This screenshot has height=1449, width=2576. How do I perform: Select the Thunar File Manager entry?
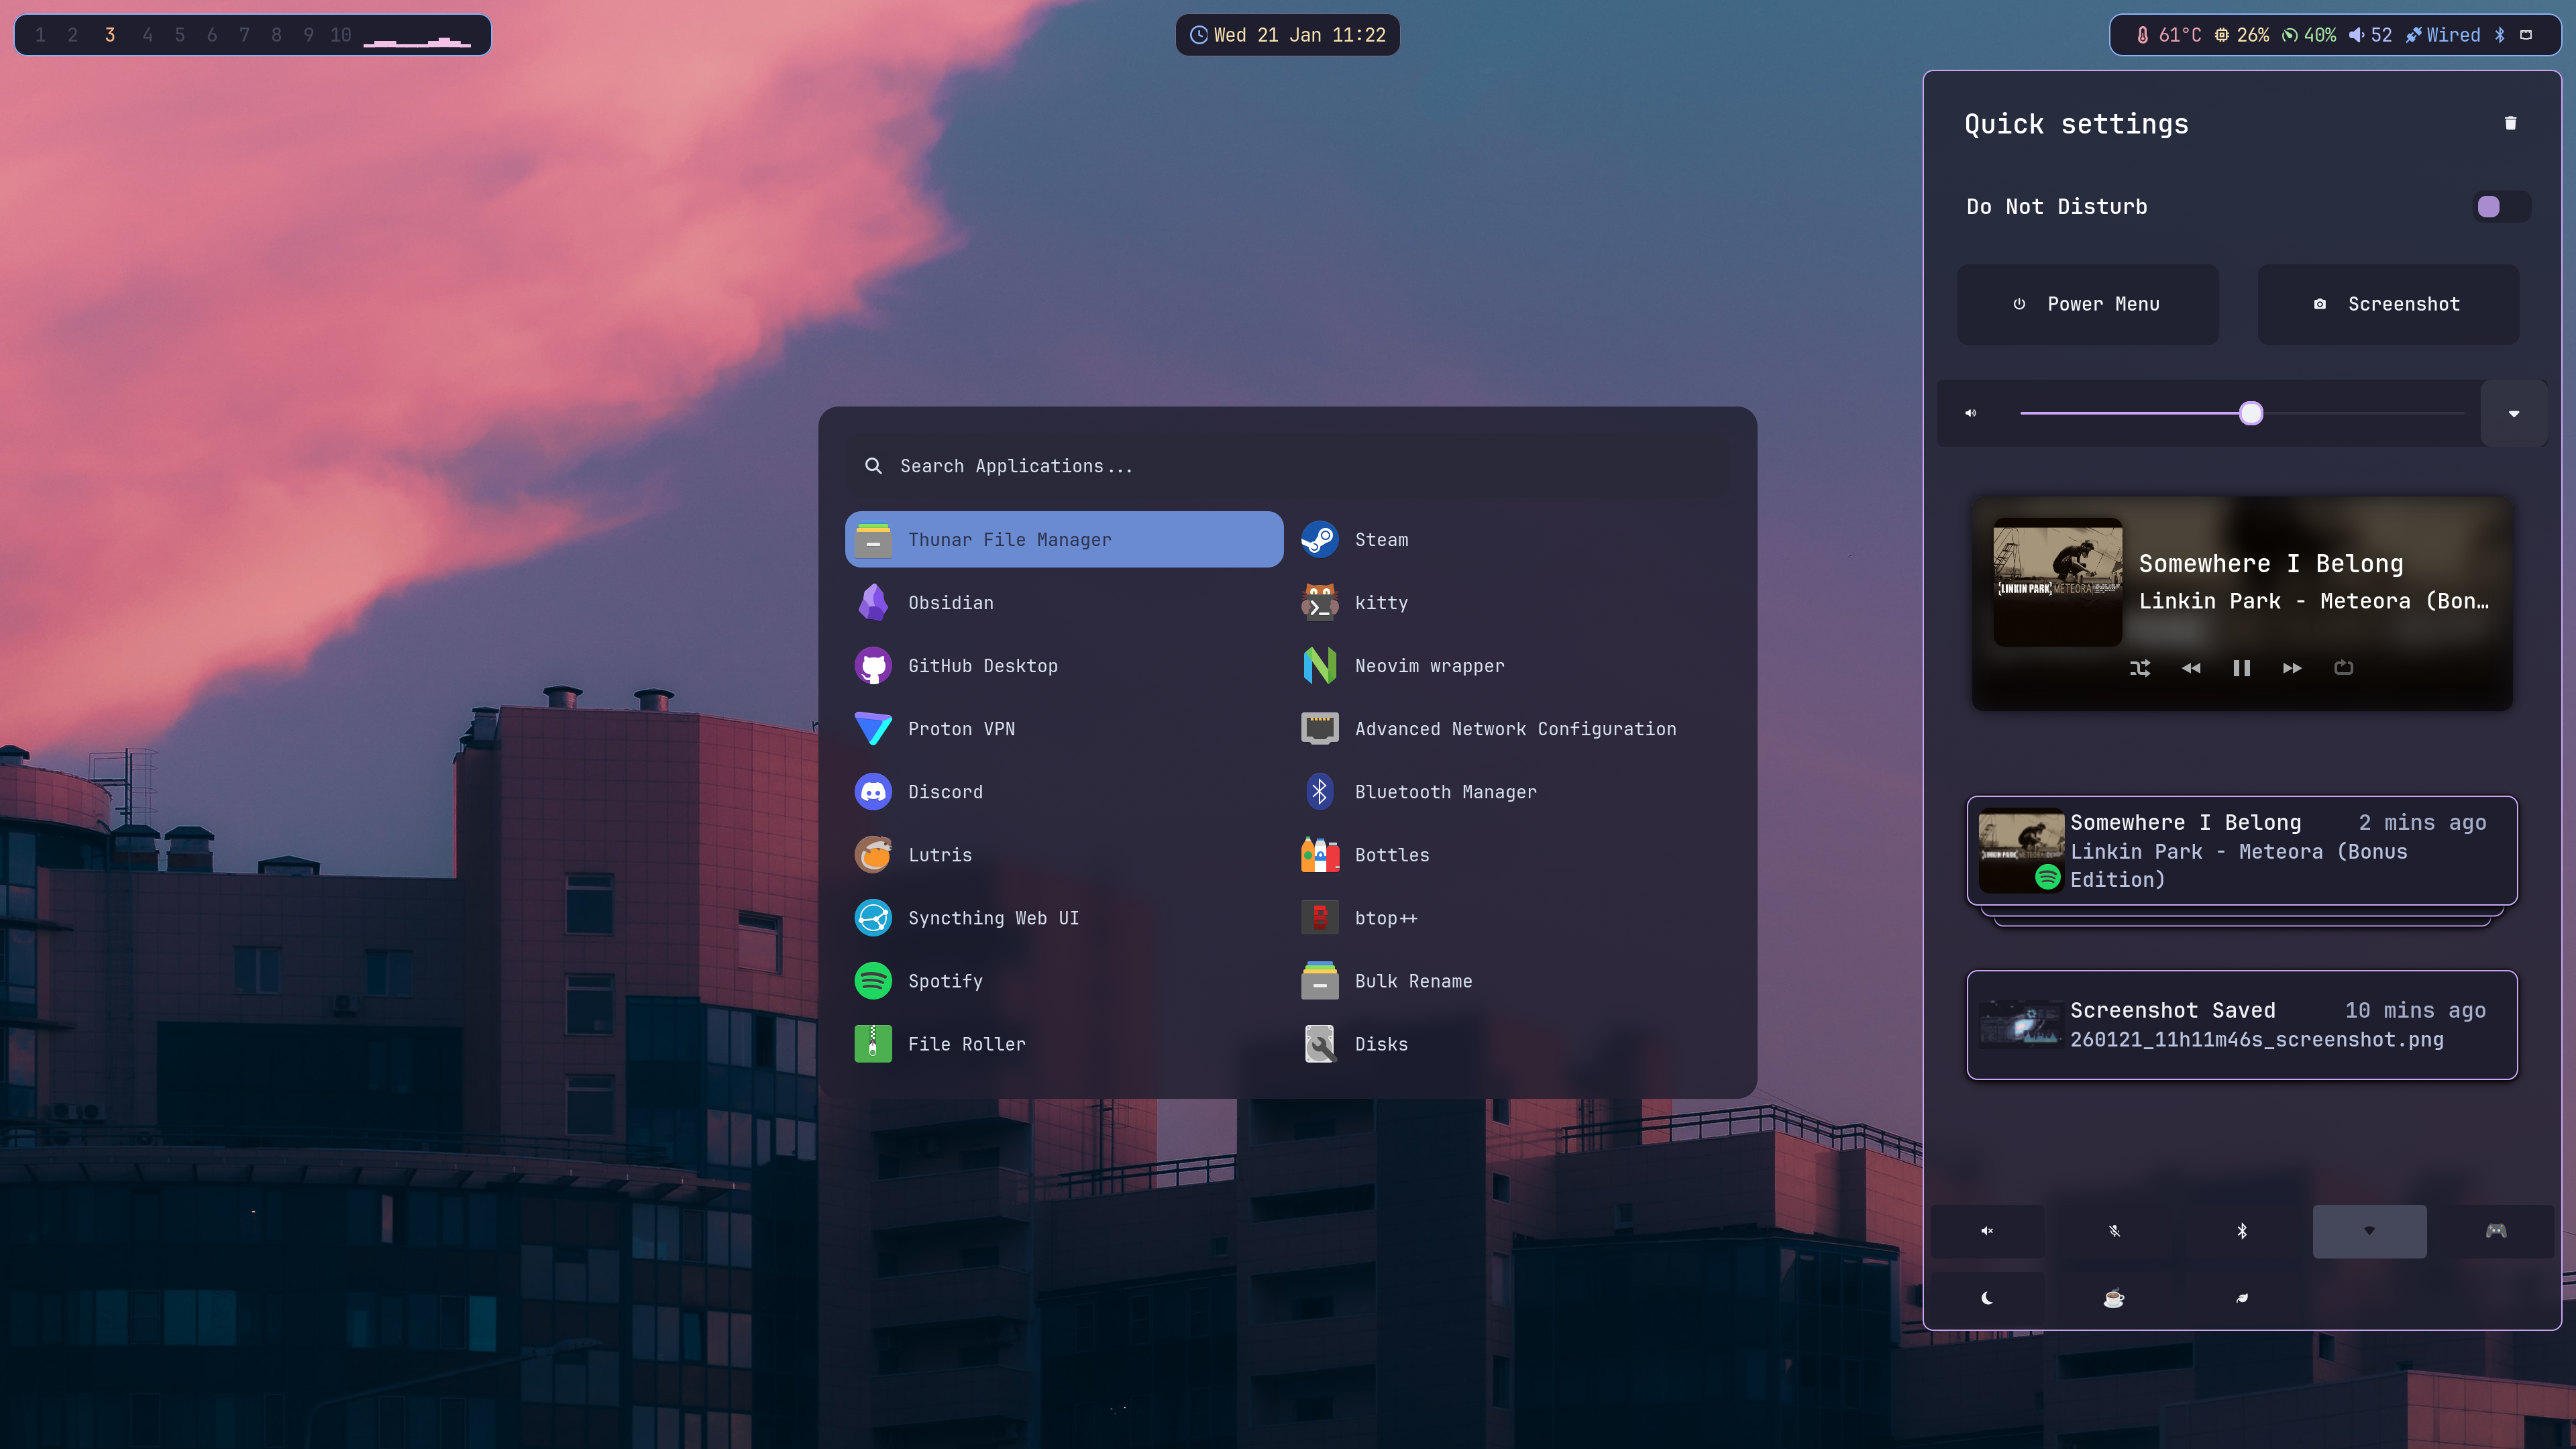tap(1064, 540)
